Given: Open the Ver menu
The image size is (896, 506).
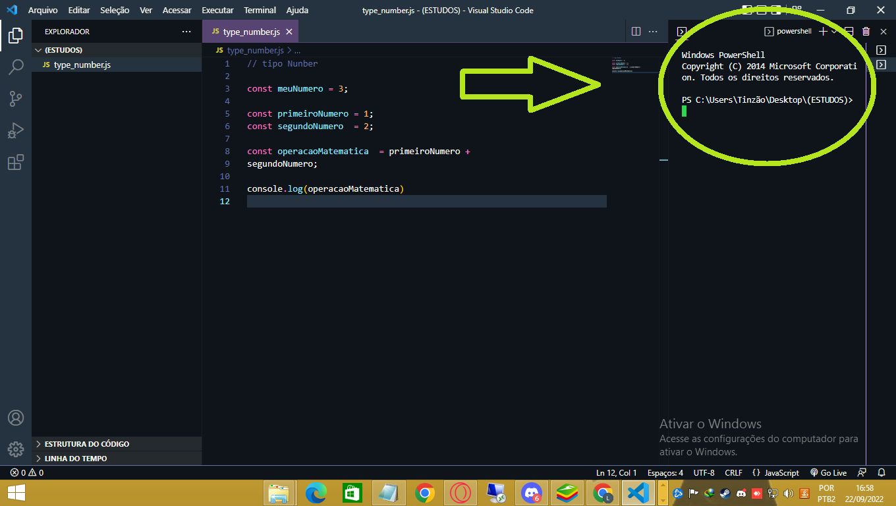Looking at the screenshot, I should point(146,10).
